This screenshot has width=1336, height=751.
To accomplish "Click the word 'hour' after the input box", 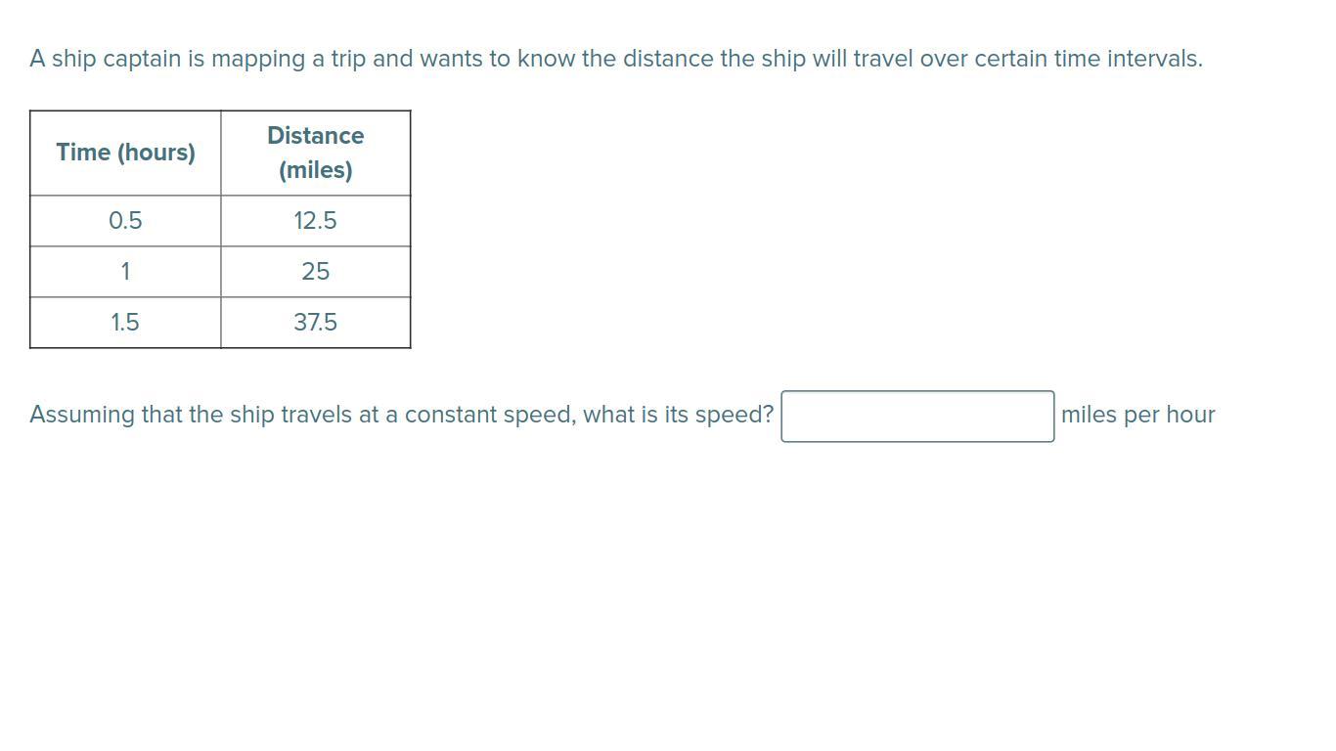I will point(1190,415).
